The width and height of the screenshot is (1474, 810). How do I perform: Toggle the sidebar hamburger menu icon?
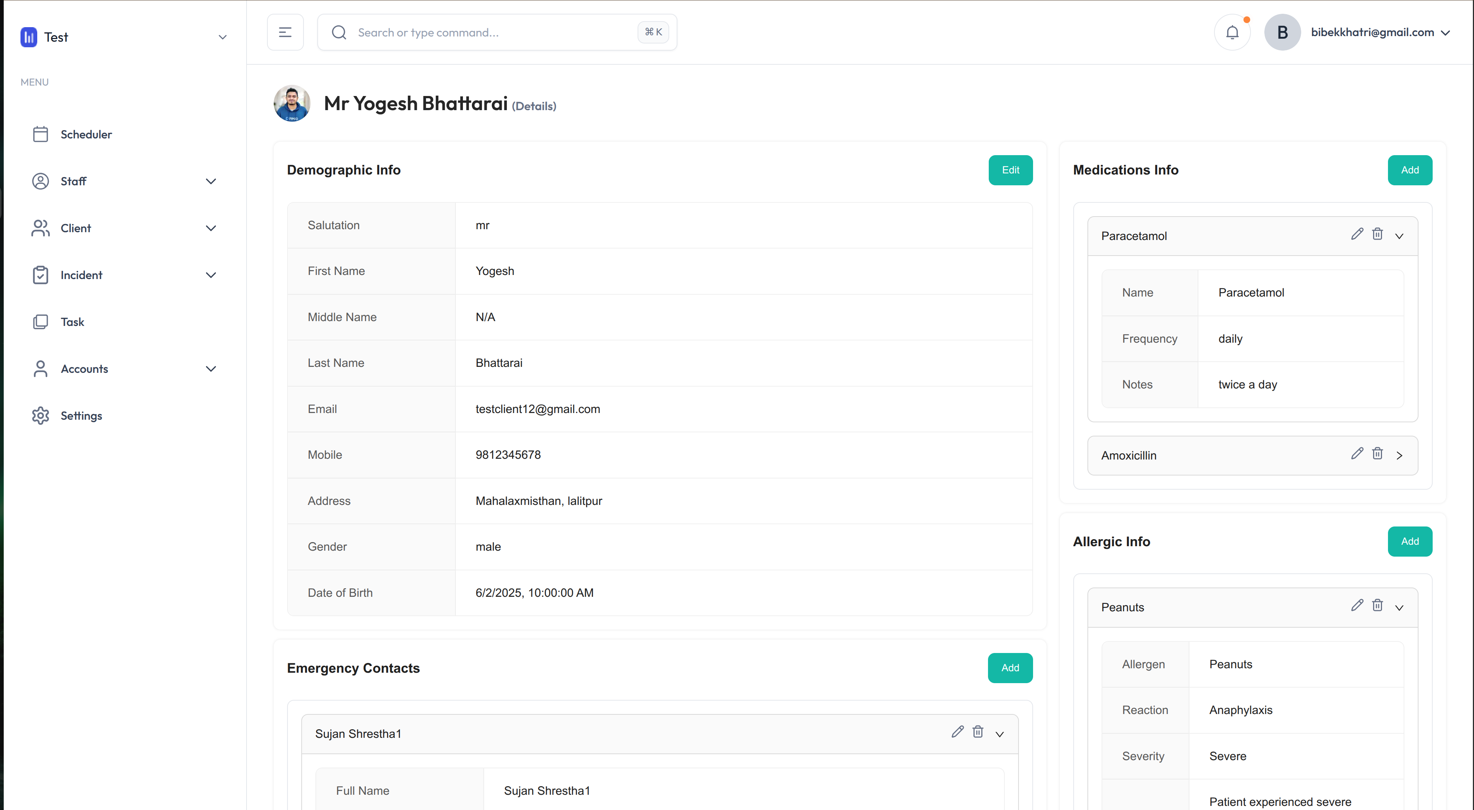point(285,33)
